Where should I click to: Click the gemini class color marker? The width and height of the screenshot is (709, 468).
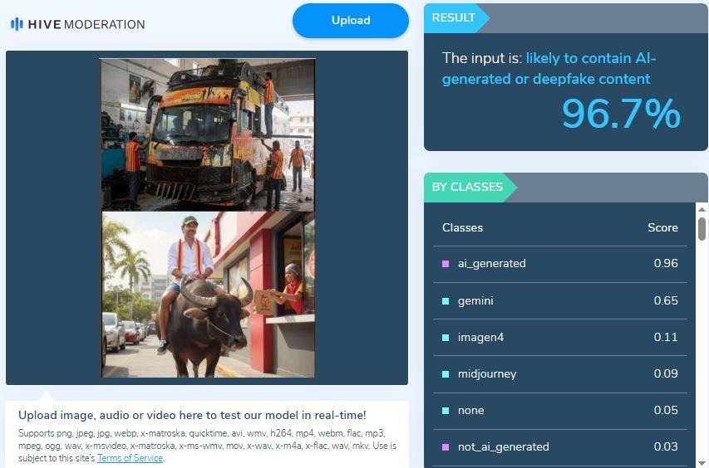point(446,300)
